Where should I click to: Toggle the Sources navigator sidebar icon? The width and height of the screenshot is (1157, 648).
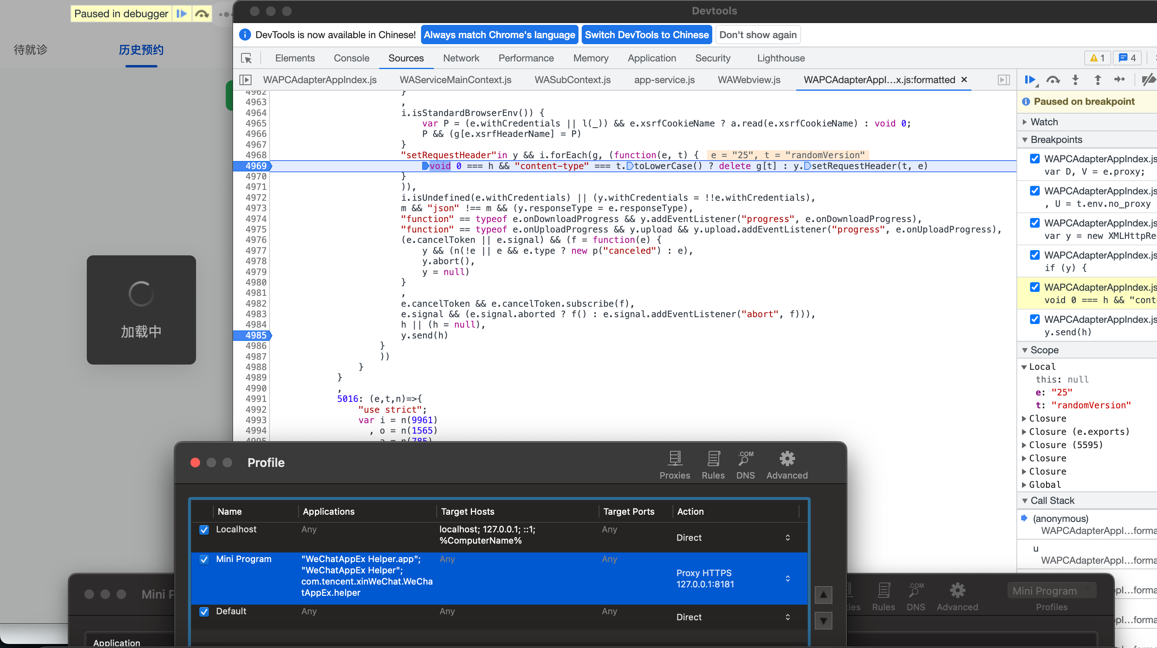click(245, 80)
